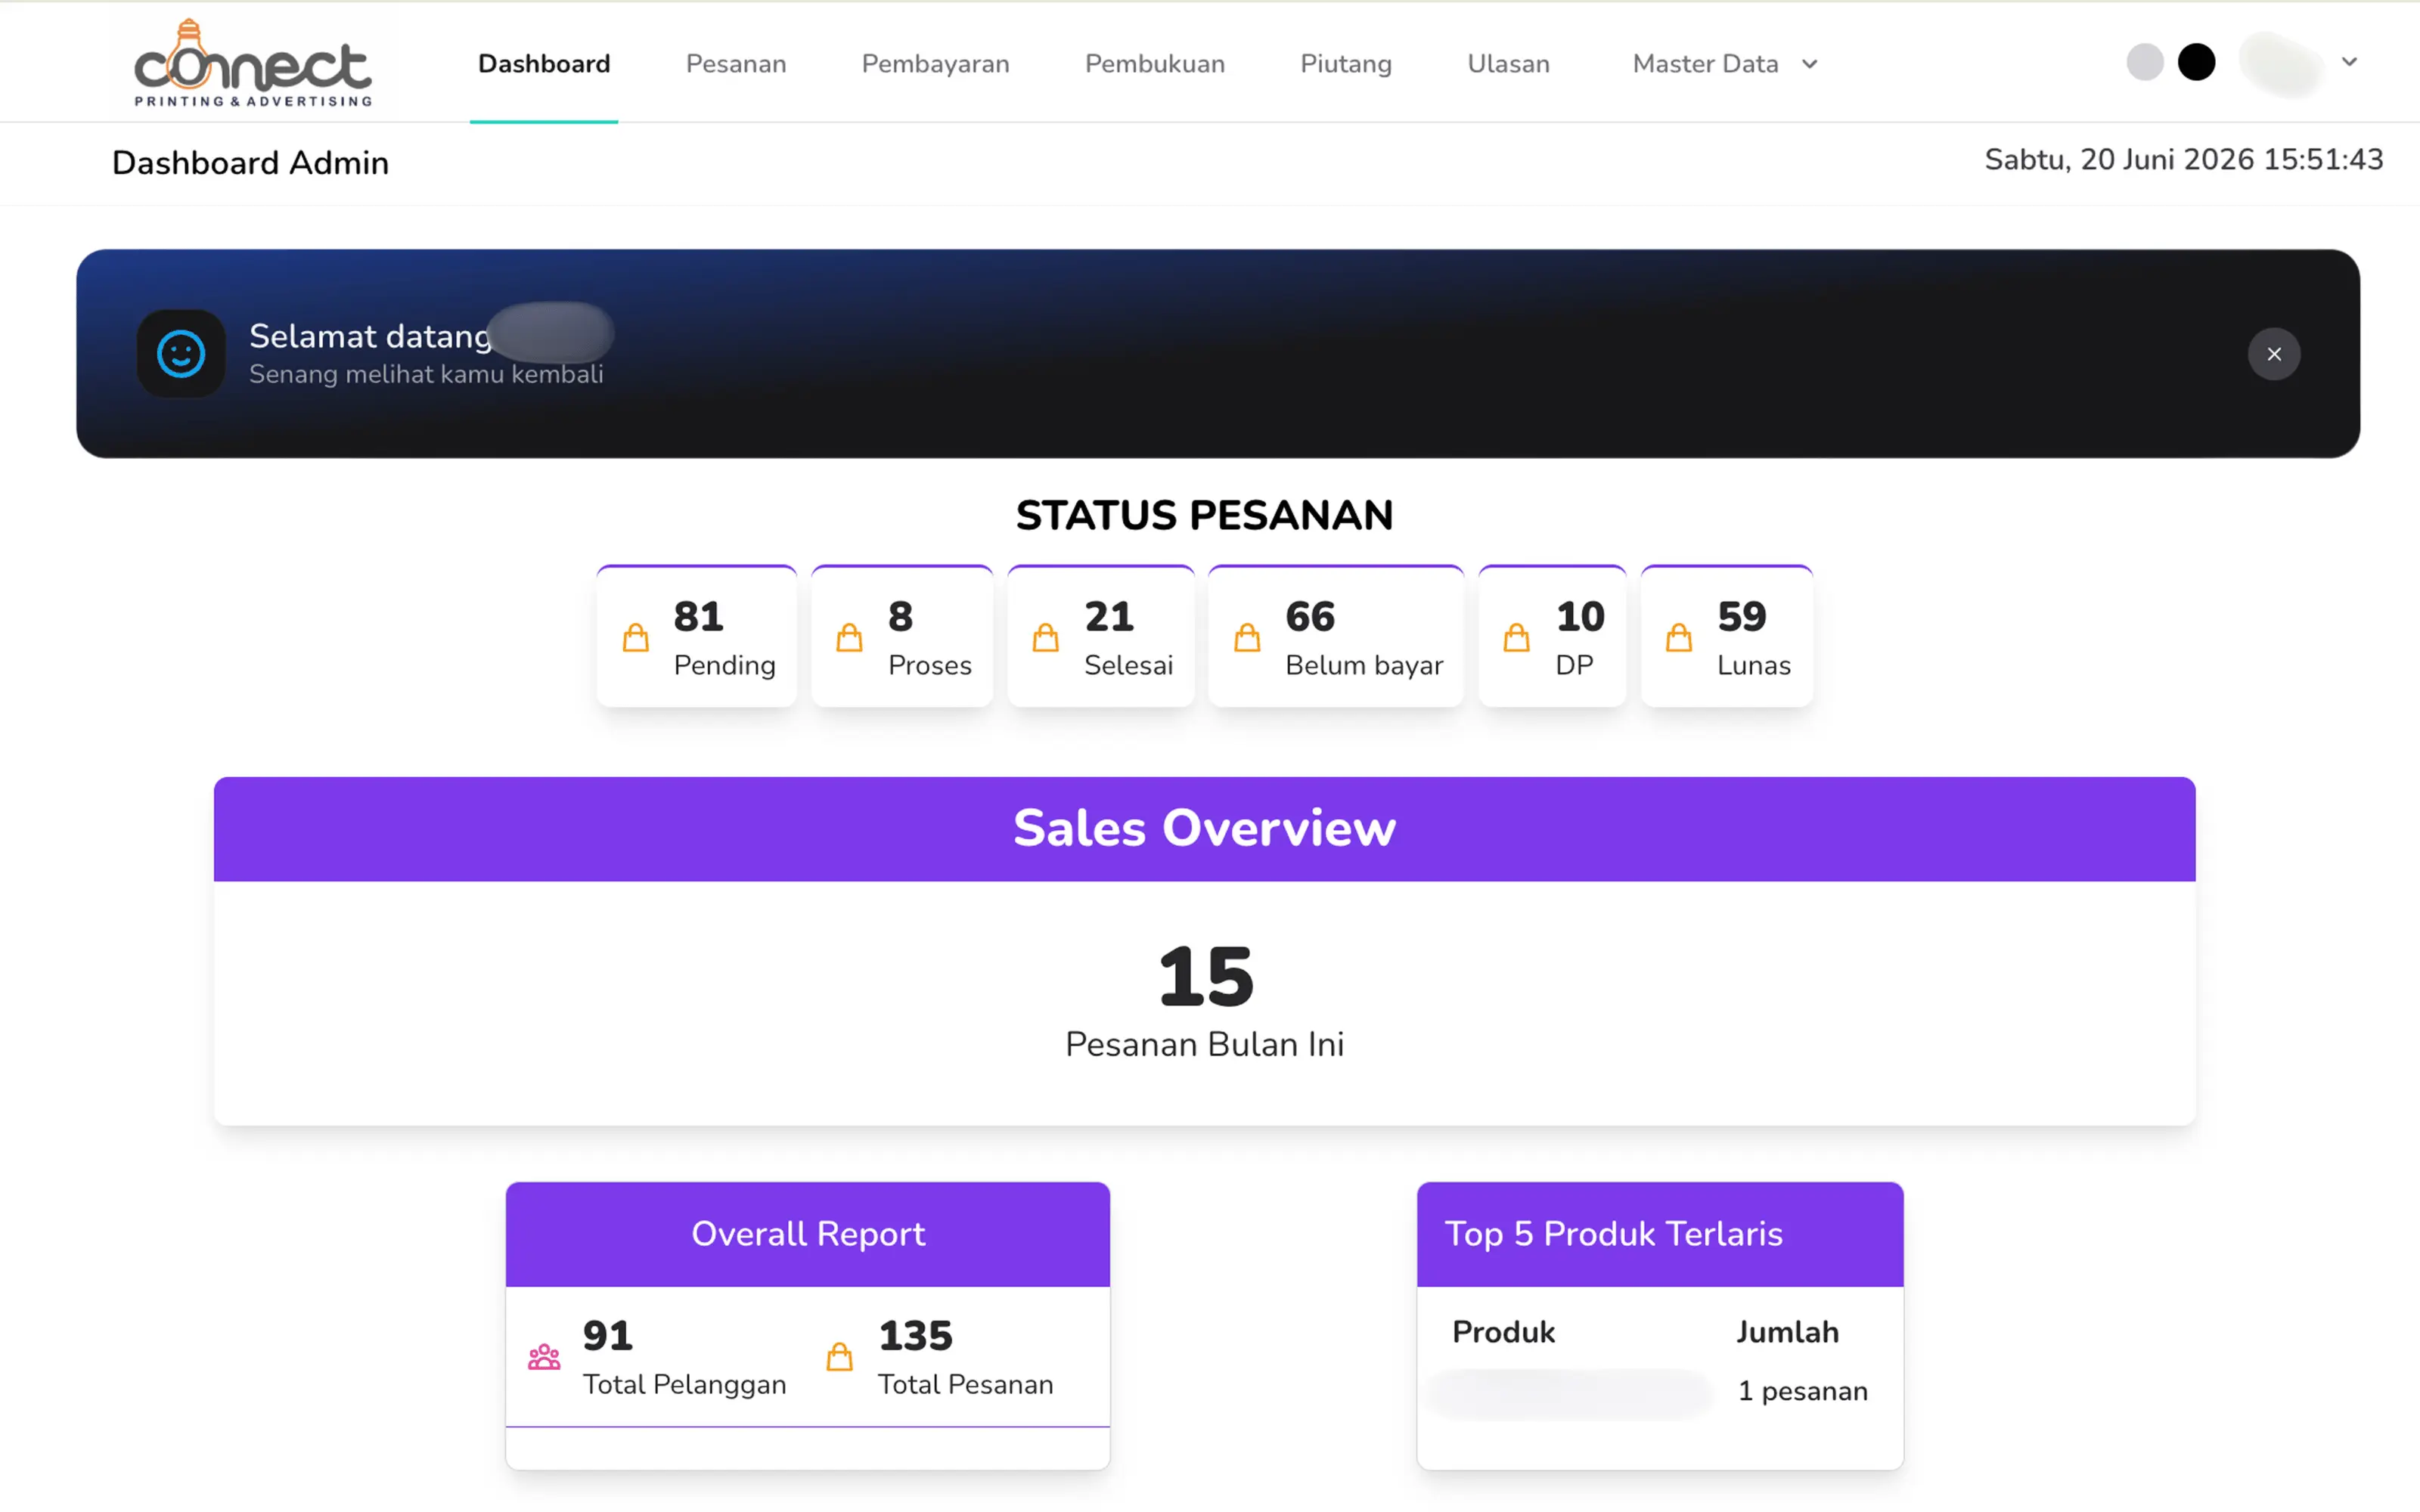Click the blurred product name row
This screenshot has height=1512, width=2420.
coord(1570,1393)
